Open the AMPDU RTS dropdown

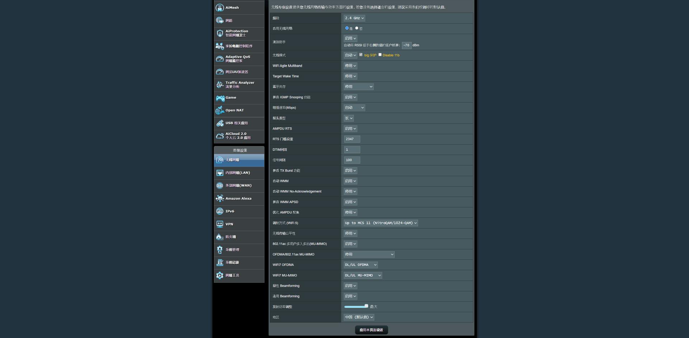[x=351, y=128]
